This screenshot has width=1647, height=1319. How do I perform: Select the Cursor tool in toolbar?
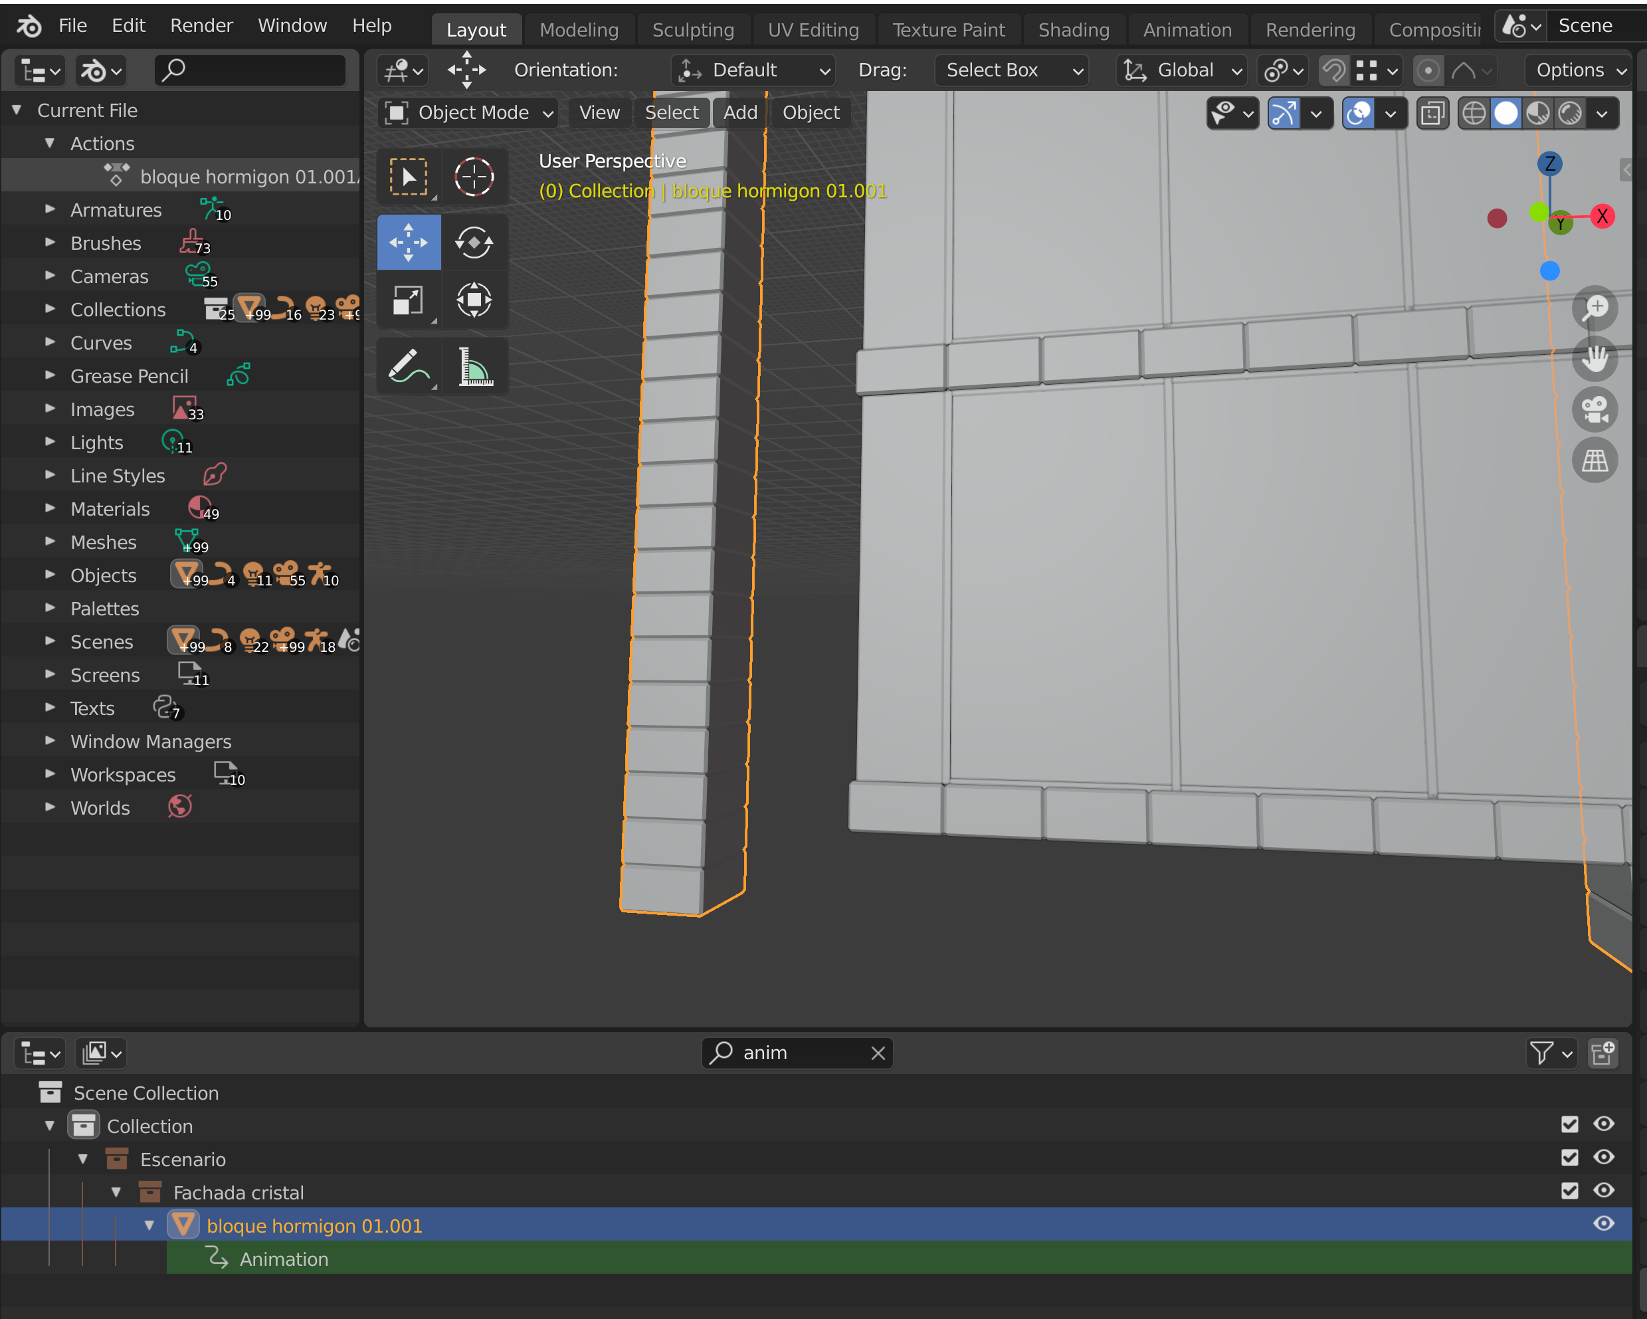[474, 177]
